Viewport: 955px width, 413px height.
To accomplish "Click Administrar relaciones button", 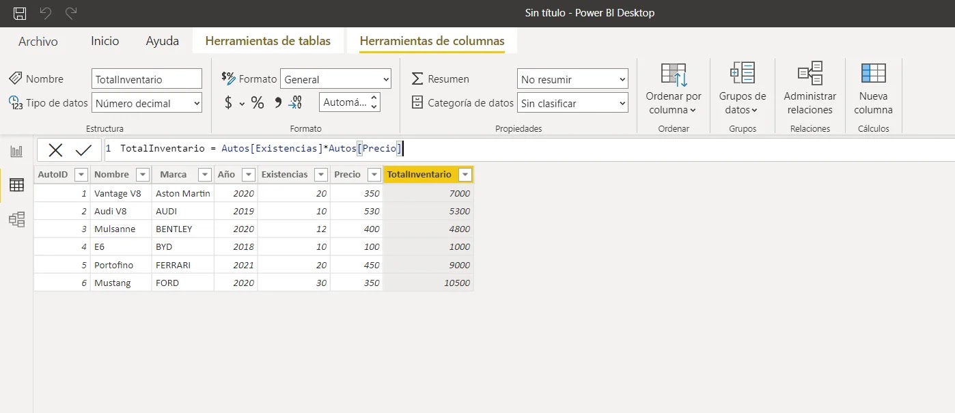I will pyautogui.click(x=810, y=89).
